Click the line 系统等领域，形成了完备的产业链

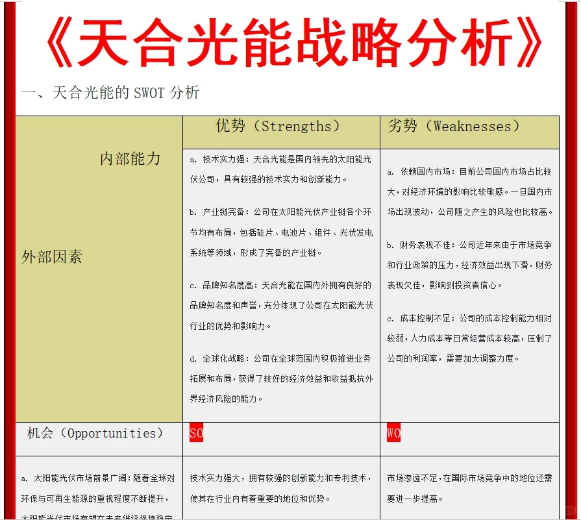pyautogui.click(x=256, y=253)
